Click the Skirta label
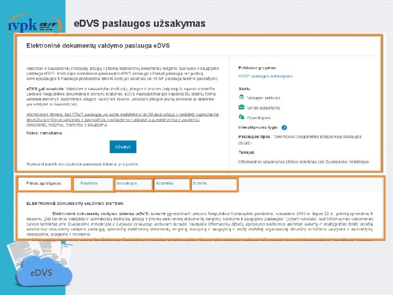Screen dimensions: 393x295 click(245, 89)
